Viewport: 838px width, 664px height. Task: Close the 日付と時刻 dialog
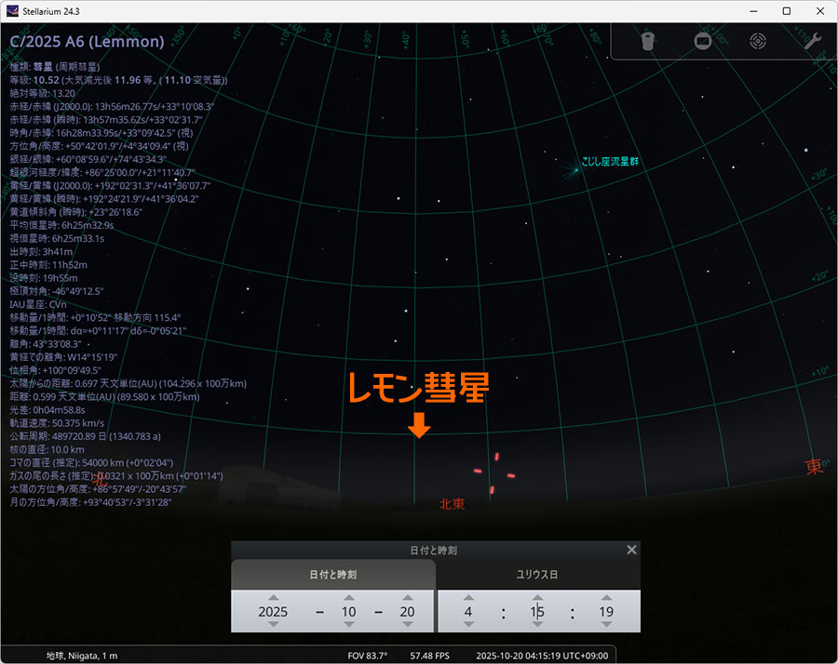631,550
